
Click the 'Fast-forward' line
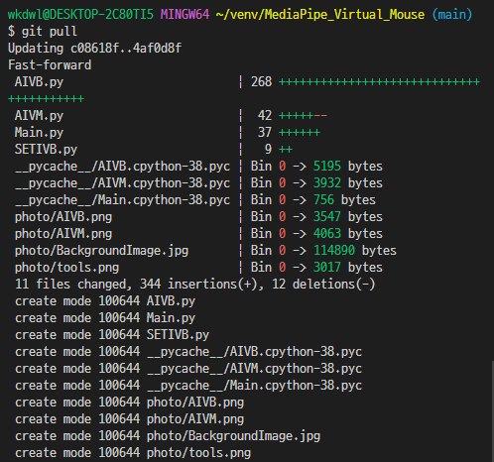[50, 65]
